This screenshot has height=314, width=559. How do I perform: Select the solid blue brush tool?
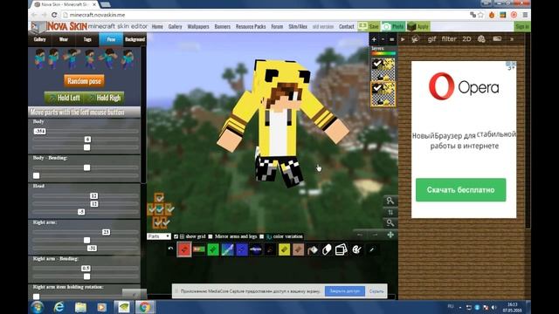tap(241, 249)
